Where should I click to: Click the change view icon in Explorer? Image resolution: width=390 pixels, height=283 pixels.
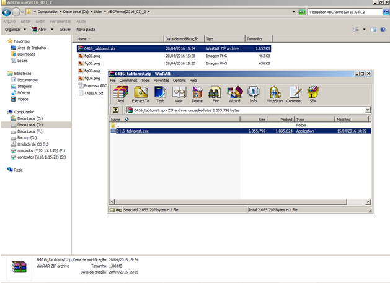[x=356, y=30]
